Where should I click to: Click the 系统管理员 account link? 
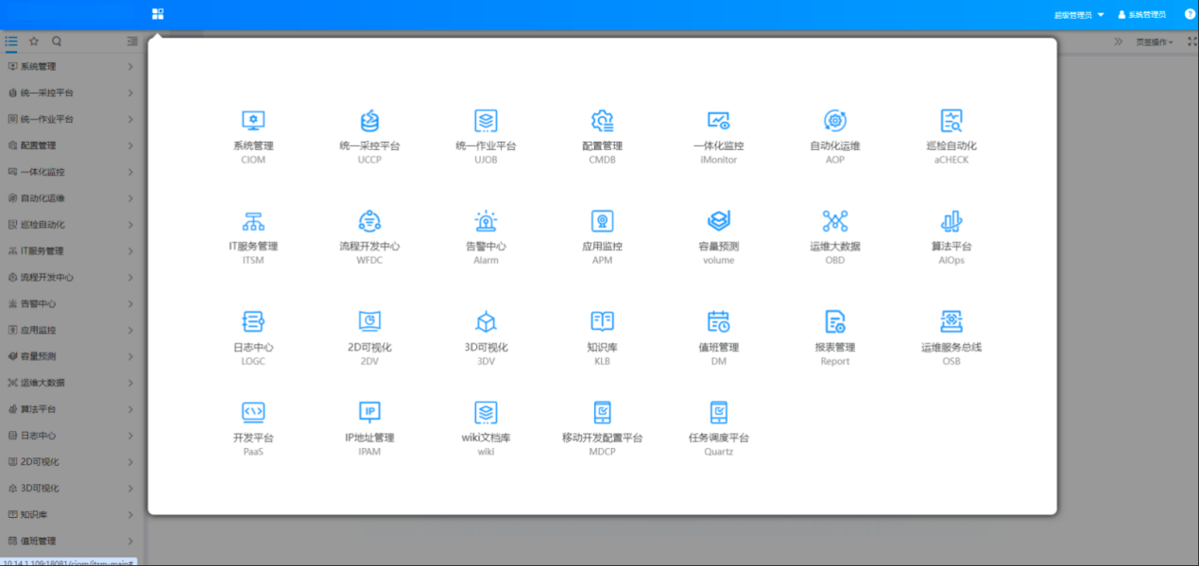[1143, 13]
